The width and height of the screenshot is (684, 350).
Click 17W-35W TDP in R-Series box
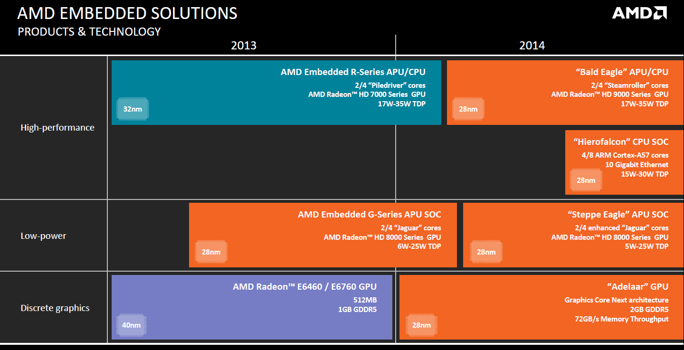point(402,104)
